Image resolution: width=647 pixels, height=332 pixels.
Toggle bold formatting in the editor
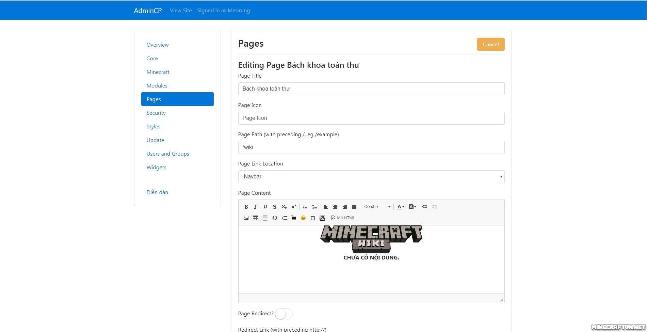click(x=246, y=207)
